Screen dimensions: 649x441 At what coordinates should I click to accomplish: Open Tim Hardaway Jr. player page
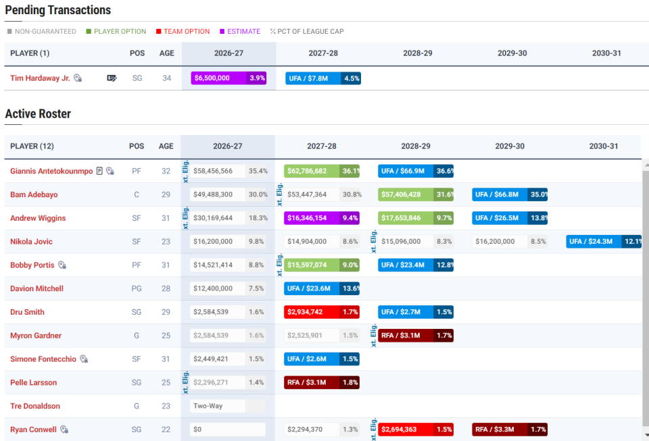pos(40,78)
